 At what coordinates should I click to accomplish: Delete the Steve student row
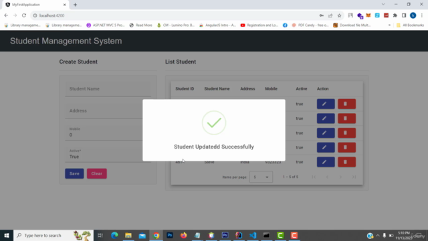[346, 162]
